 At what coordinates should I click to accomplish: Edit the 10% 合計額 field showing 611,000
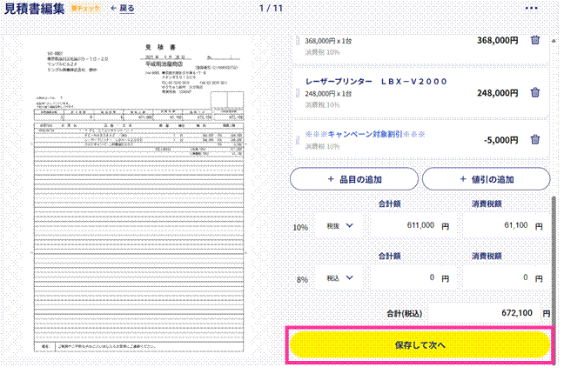click(413, 226)
